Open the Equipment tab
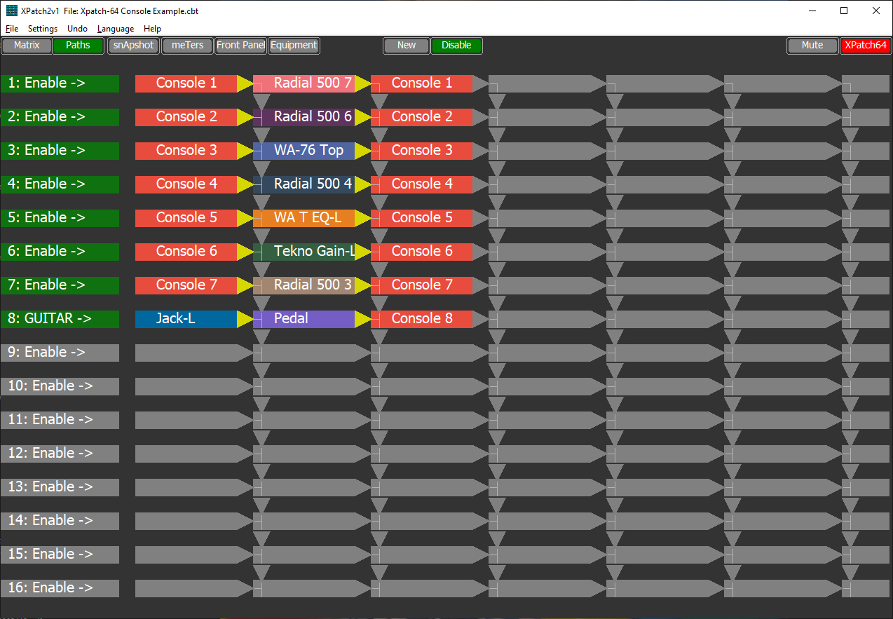 (294, 46)
